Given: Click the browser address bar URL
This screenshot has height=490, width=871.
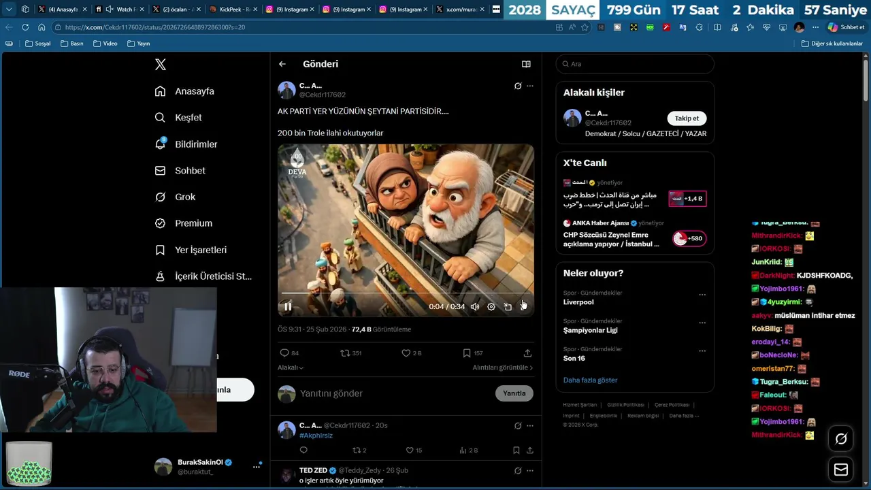Looking at the screenshot, I should pos(155,27).
